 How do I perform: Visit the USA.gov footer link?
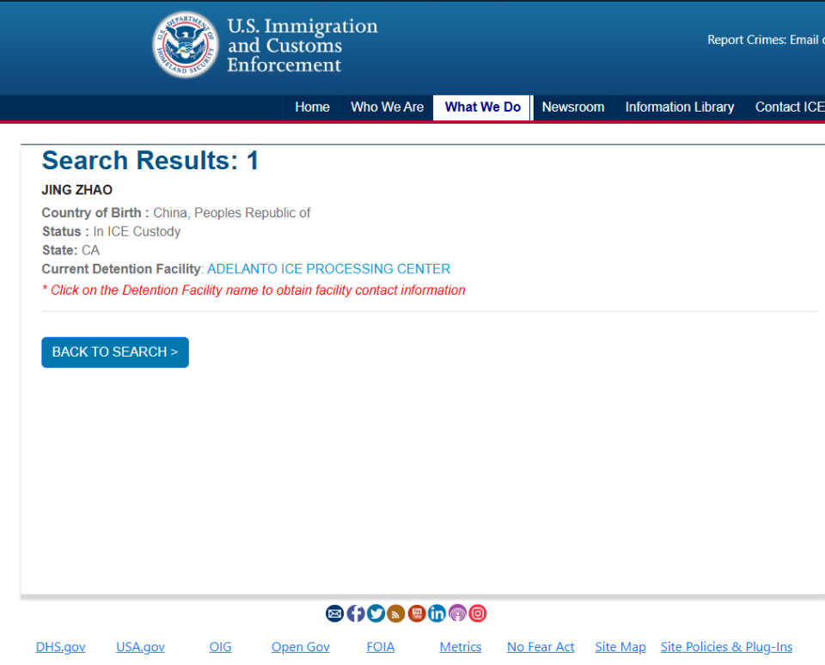(x=140, y=647)
